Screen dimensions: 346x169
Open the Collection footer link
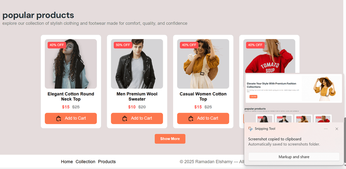pos(85,162)
